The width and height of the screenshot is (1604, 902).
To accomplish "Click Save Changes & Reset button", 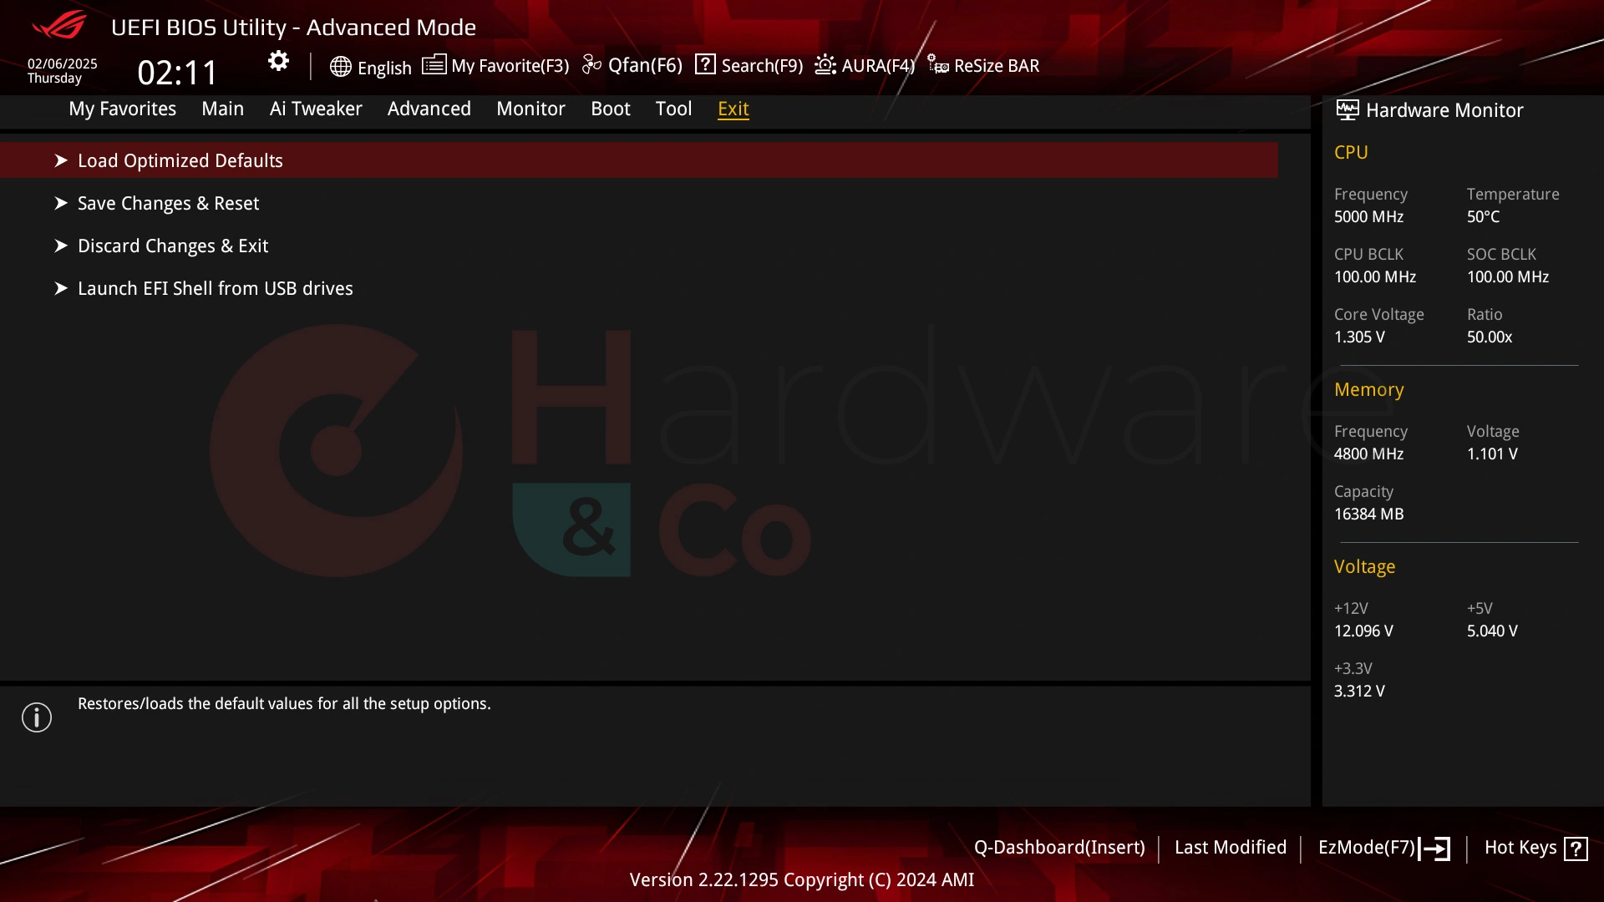I will 167,203.
